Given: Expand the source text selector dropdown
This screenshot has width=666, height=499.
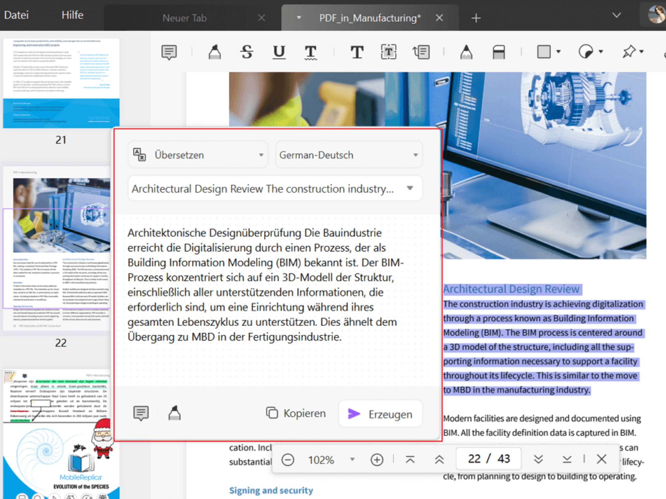Looking at the screenshot, I should [410, 188].
